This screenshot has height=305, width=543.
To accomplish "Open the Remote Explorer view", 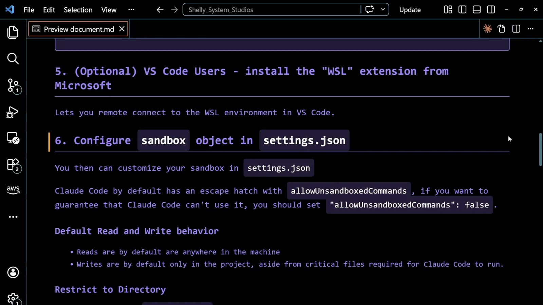I will coord(13,138).
